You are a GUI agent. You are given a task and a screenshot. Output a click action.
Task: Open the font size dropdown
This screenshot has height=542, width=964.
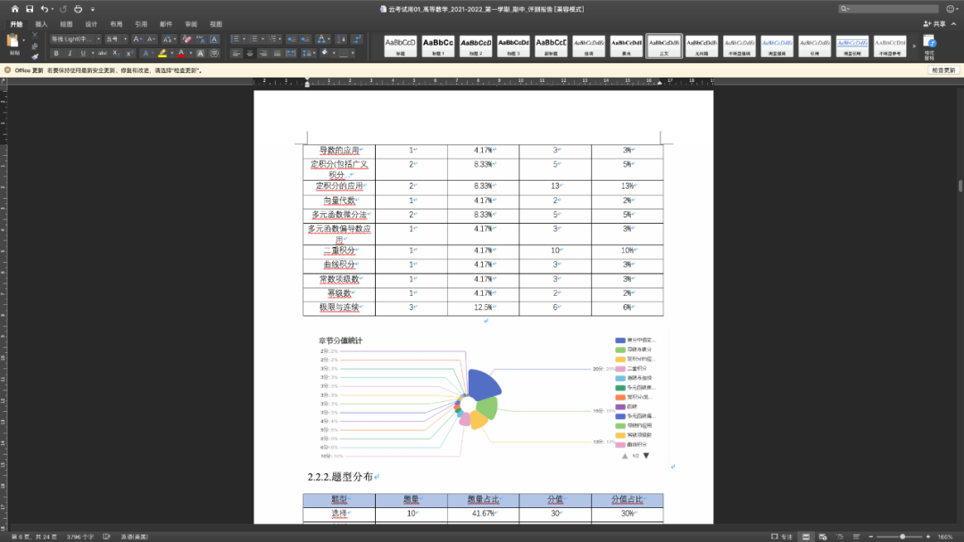(116, 39)
